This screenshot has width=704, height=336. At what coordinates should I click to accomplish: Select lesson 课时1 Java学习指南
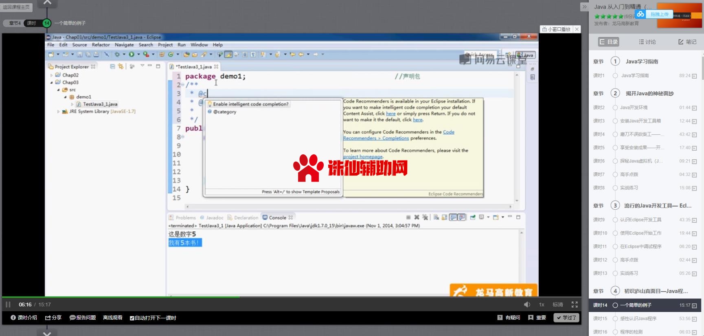[x=645, y=76]
